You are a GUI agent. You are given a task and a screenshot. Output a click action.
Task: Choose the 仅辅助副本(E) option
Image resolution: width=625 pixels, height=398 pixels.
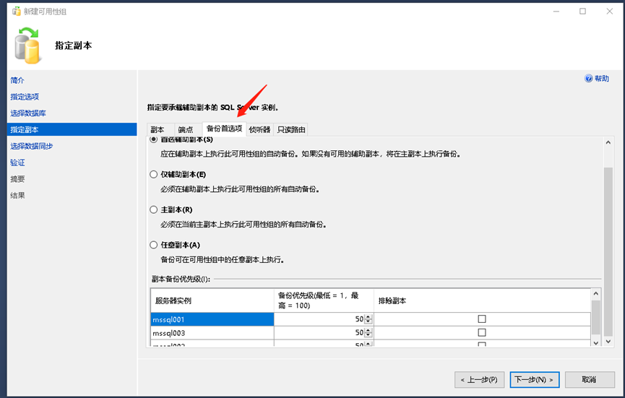coord(153,175)
